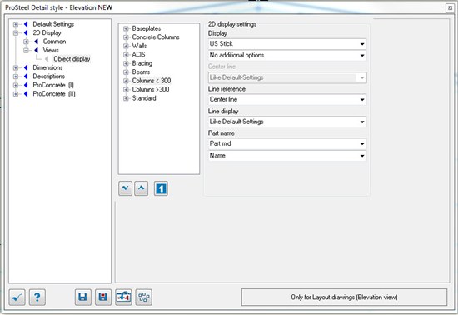
Task: Expand the Walls list node
Action: 126,46
